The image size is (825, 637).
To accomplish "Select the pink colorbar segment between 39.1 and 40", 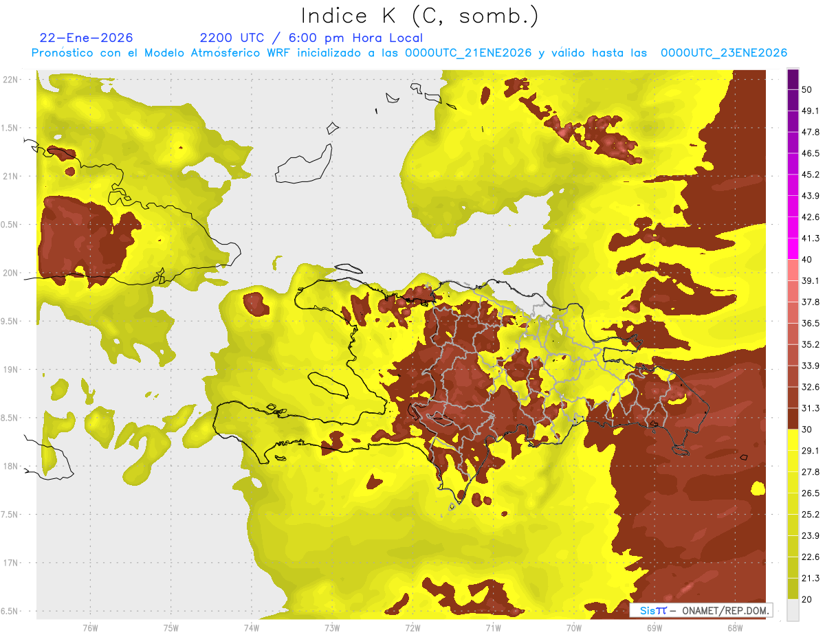I will (x=793, y=270).
